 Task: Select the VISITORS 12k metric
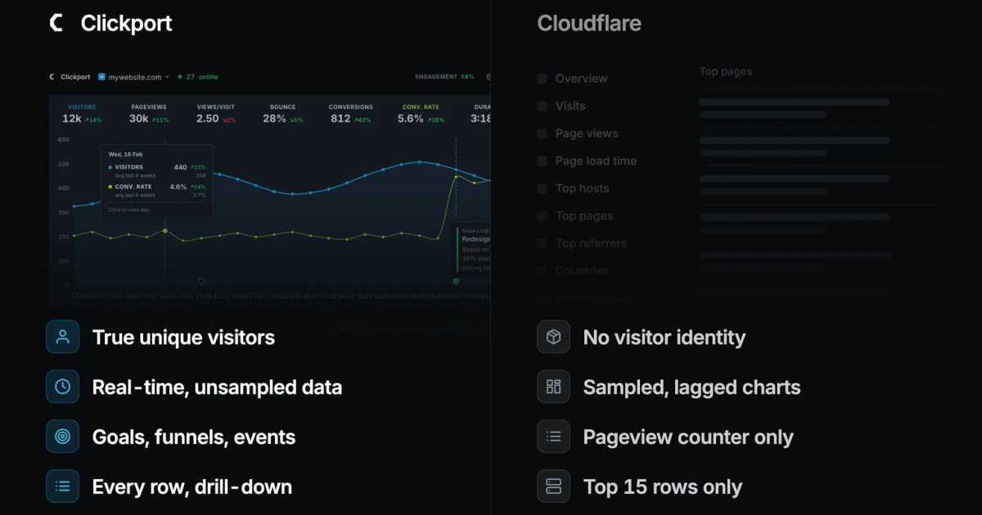pos(82,114)
